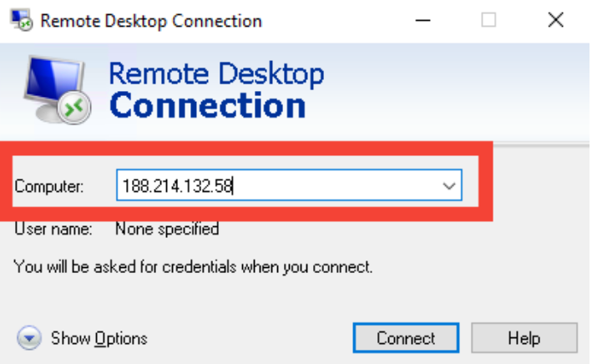The height and width of the screenshot is (364, 592).
Task: Click the 188.214.132.58 address text
Action: [x=176, y=186]
